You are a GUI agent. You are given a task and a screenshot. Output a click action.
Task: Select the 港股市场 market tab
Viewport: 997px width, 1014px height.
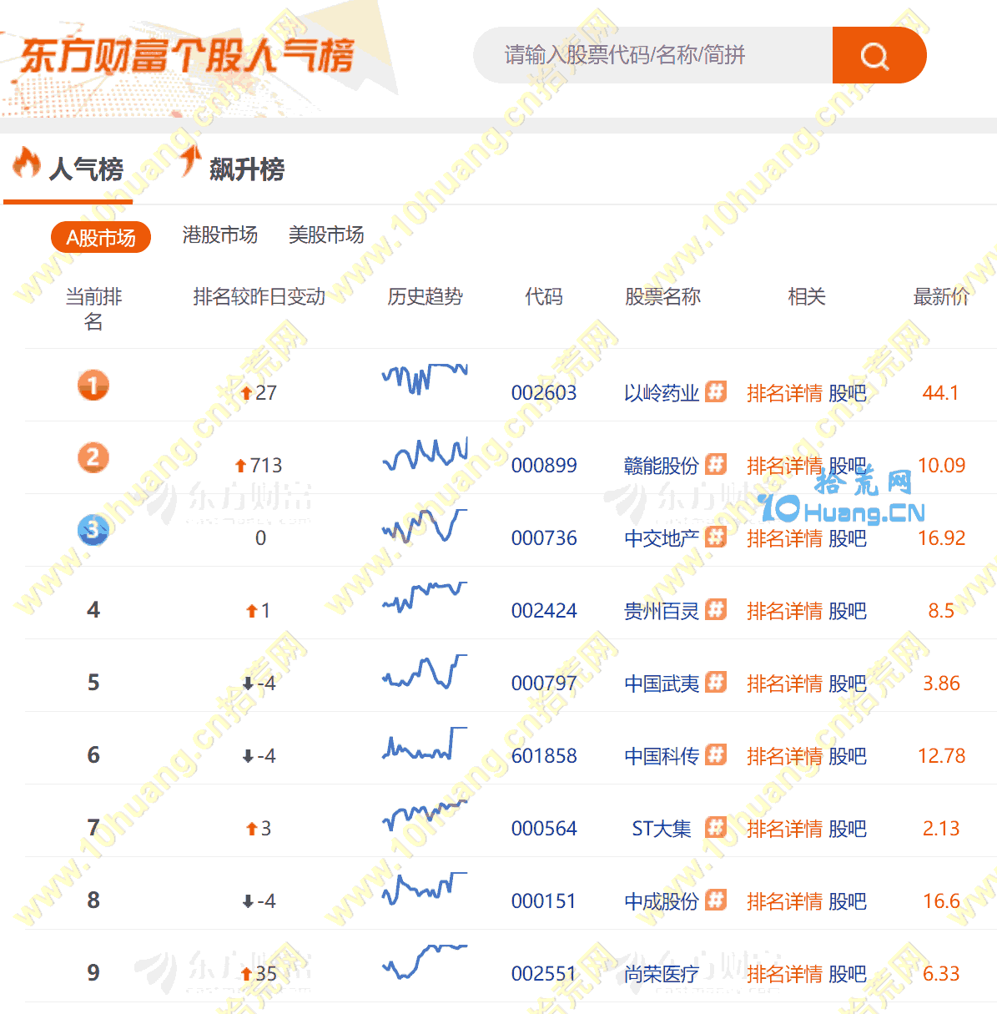point(220,235)
